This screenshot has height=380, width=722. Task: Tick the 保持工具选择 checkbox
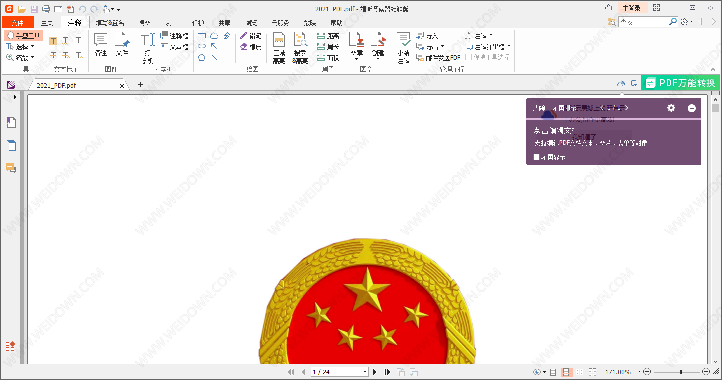pos(468,57)
